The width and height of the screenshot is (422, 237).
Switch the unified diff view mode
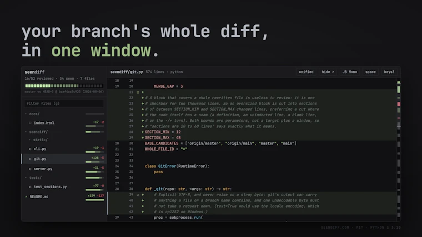pyautogui.click(x=306, y=72)
